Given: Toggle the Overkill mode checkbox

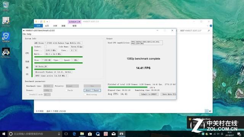Looking at the screenshot, I should 28,94.
